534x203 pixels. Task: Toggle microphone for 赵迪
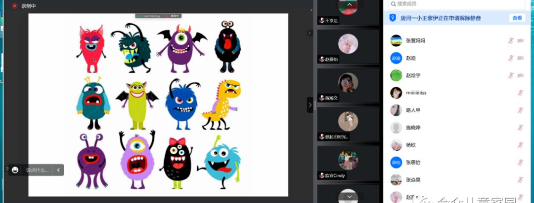point(511,58)
